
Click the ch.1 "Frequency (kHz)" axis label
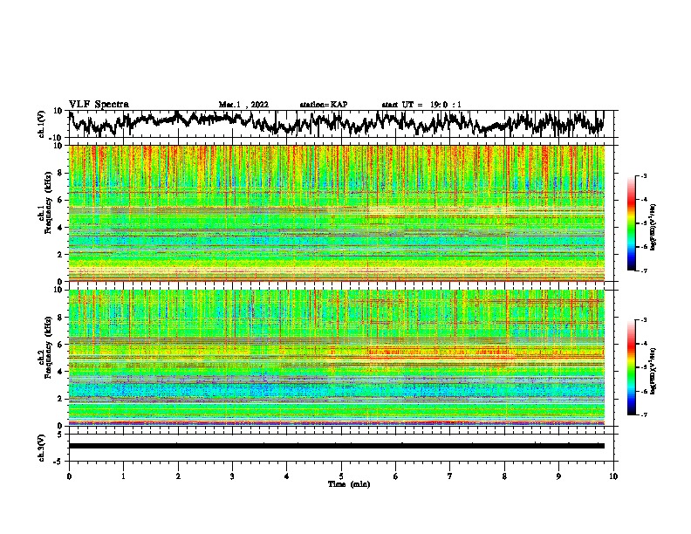(x=48, y=203)
